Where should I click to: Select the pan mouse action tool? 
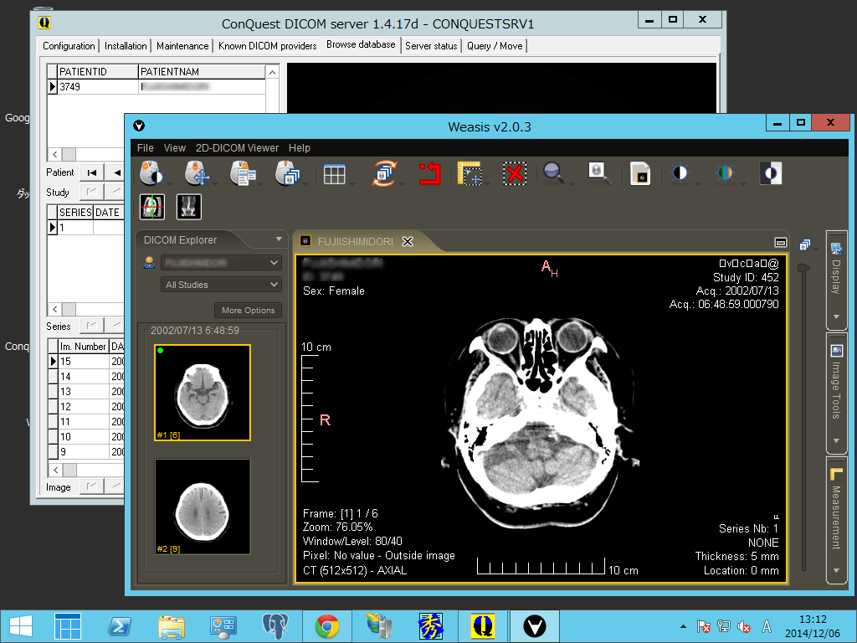click(197, 173)
